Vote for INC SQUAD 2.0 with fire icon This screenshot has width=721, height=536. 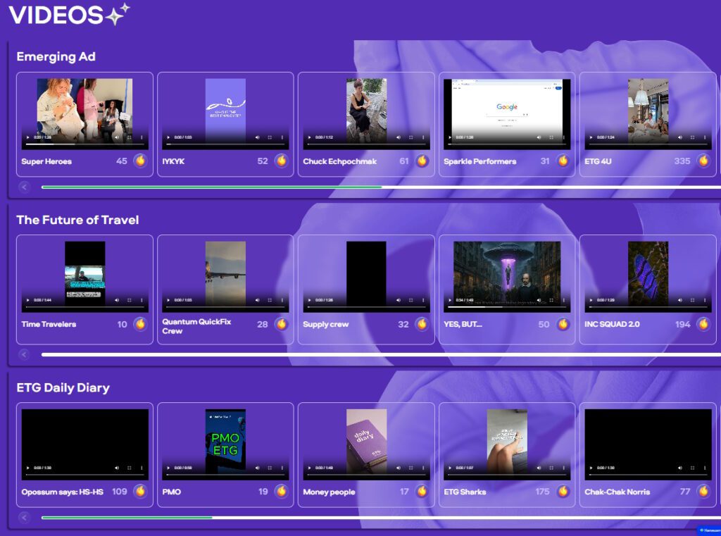click(x=703, y=324)
